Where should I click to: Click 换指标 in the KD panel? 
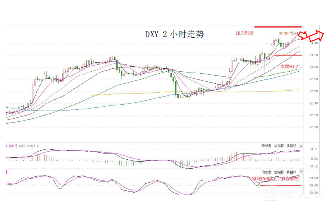pyautogui.click(x=291, y=172)
